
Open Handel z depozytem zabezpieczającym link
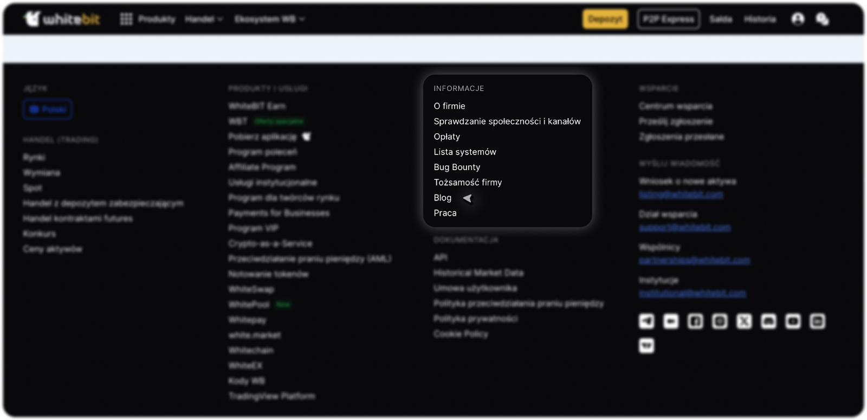(x=103, y=203)
